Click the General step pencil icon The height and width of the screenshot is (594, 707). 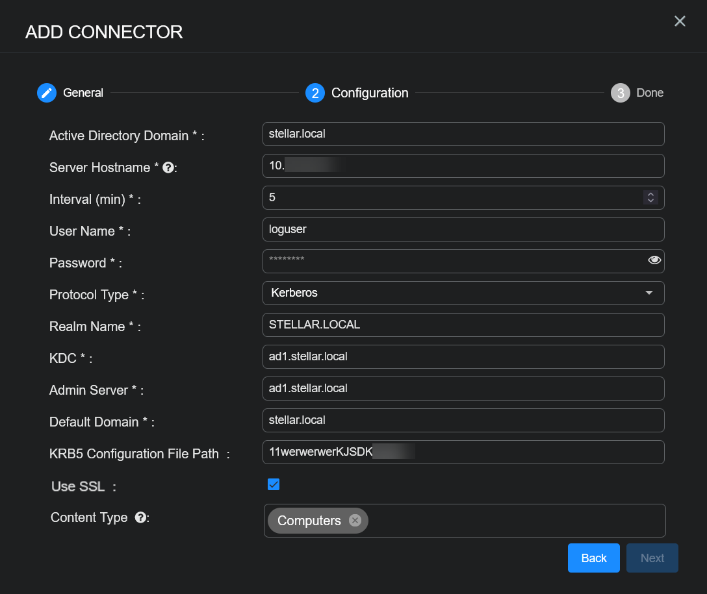[47, 93]
